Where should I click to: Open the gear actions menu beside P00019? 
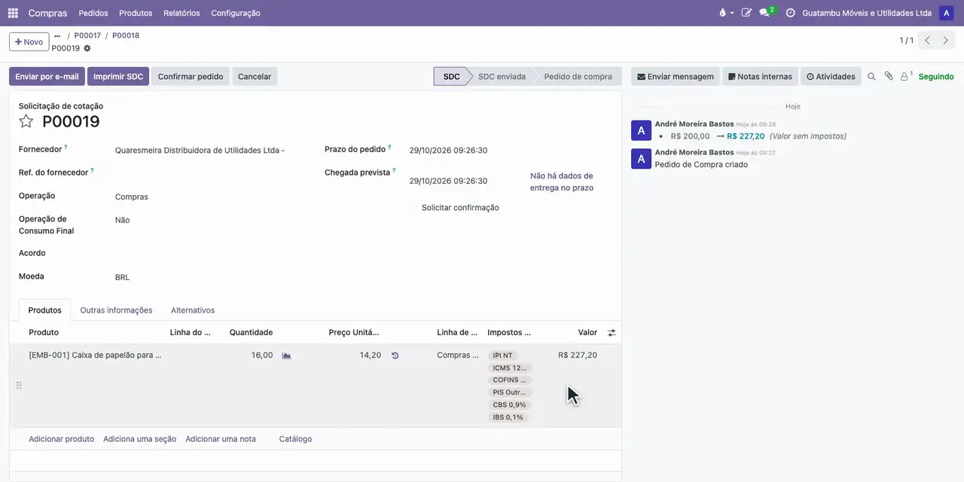pyautogui.click(x=87, y=48)
